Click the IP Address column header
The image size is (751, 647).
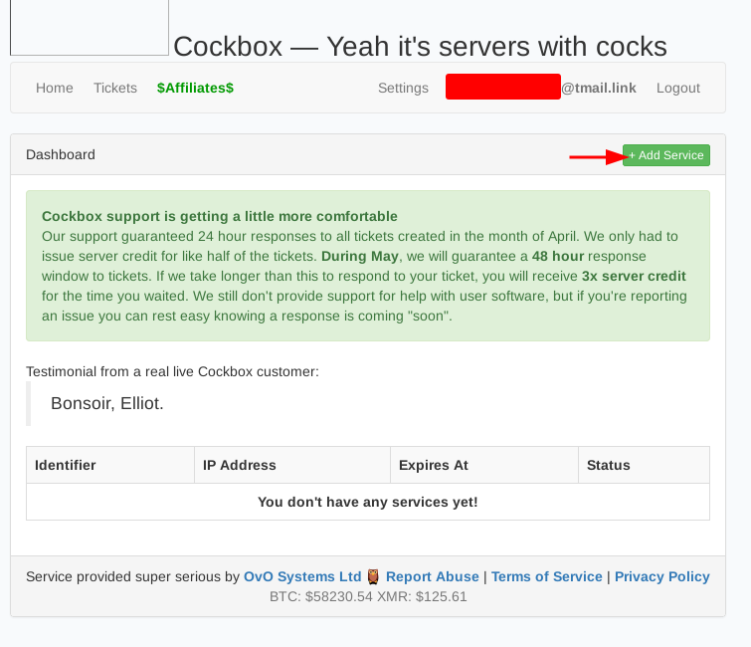(x=240, y=465)
